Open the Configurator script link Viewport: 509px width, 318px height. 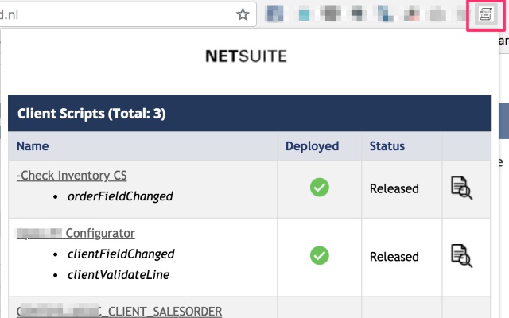pyautogui.click(x=99, y=233)
